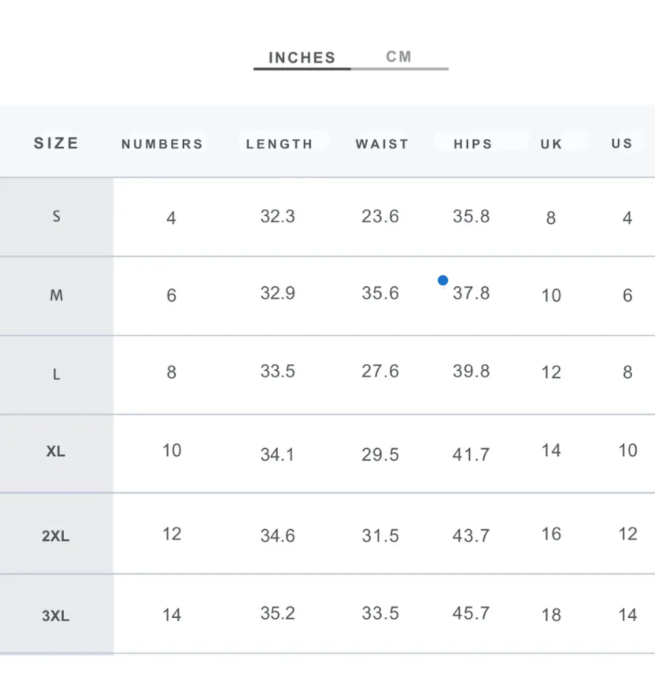
Task: Click the UK size 16 cell
Action: point(551,534)
